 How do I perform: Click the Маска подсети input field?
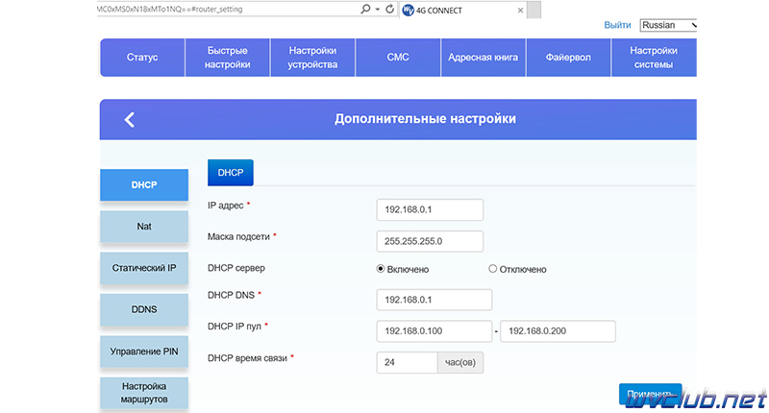click(430, 241)
